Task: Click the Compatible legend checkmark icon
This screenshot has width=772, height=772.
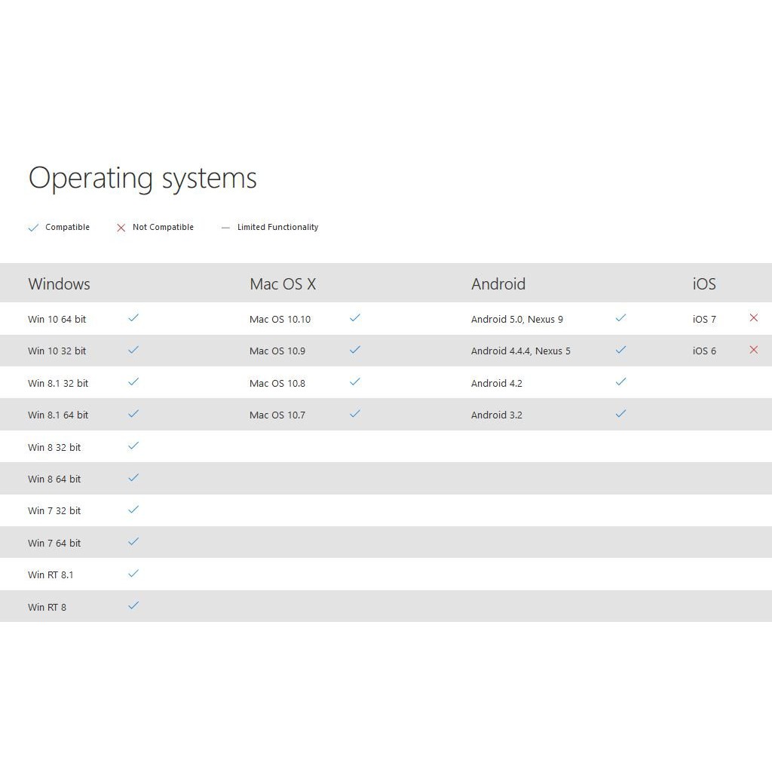Action: (x=33, y=228)
